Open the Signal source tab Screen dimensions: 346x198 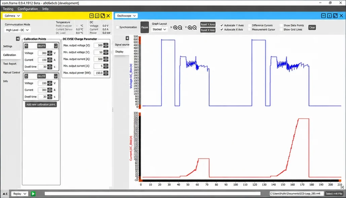(x=122, y=45)
